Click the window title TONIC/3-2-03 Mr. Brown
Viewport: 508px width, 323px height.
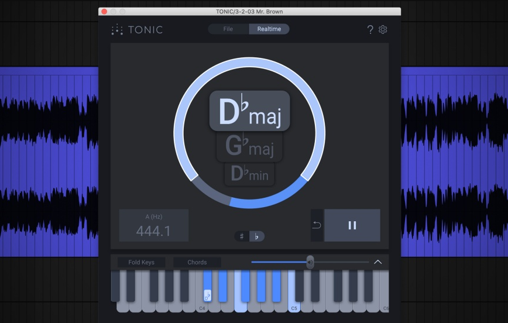[249, 11]
